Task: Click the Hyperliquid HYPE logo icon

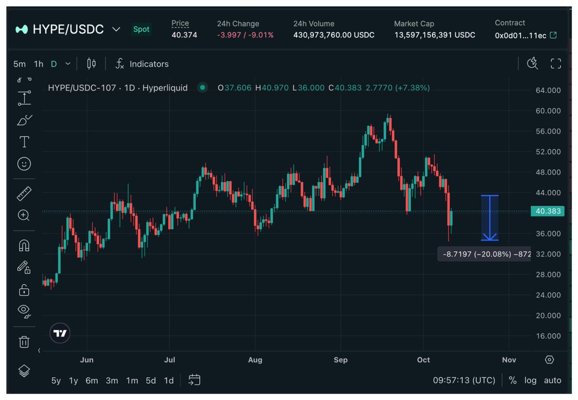Action: click(22, 29)
